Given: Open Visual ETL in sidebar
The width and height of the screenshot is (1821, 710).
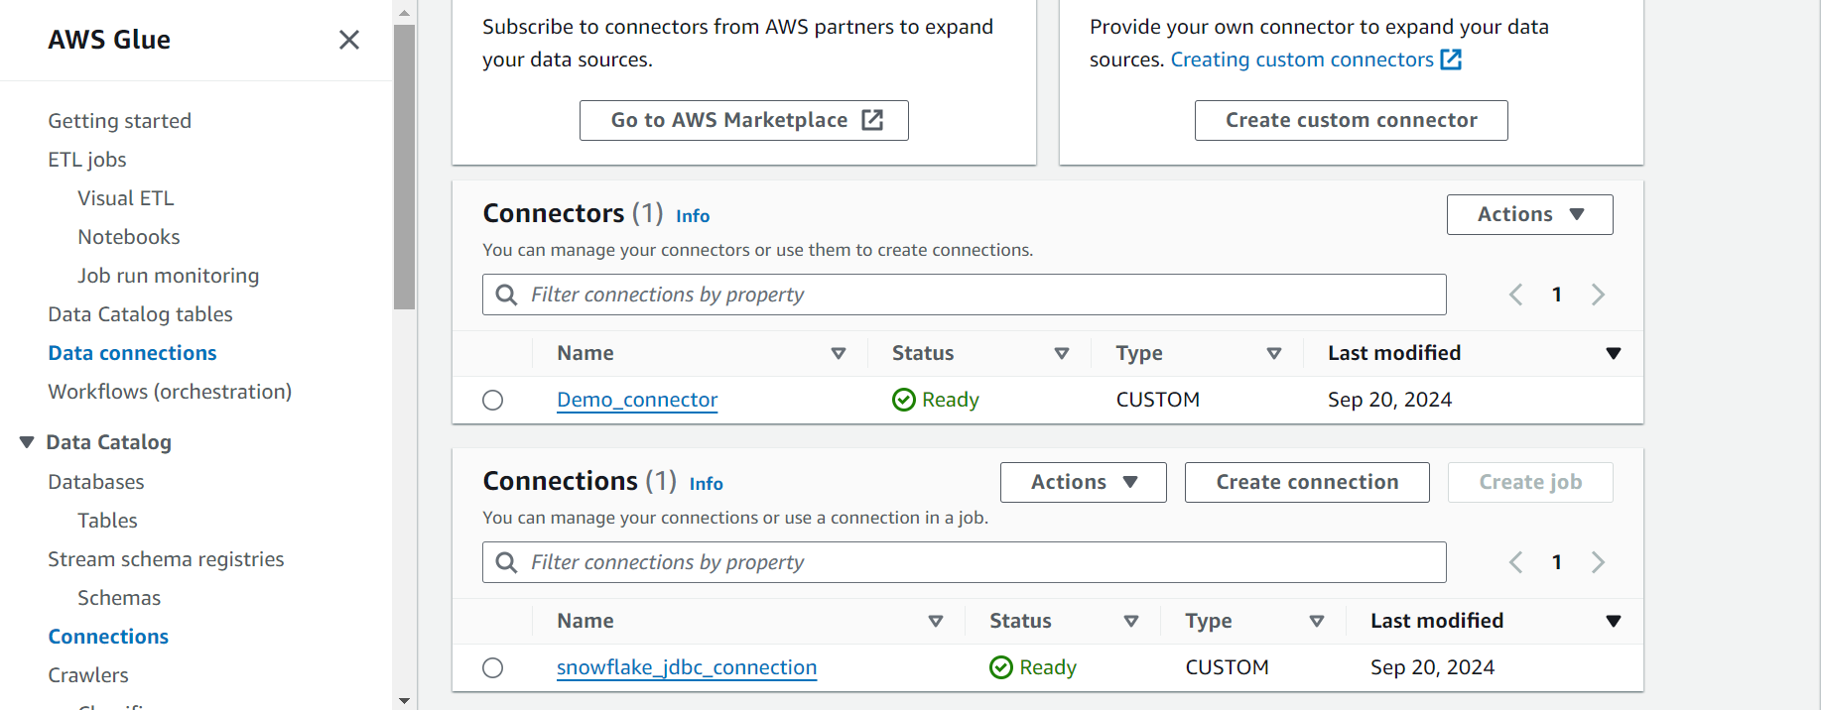Looking at the screenshot, I should pyautogui.click(x=126, y=198).
